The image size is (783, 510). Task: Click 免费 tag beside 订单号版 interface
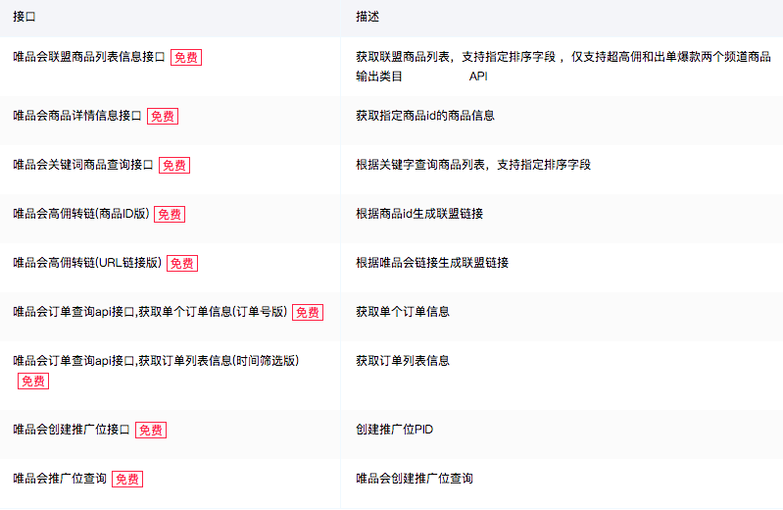pyautogui.click(x=308, y=313)
